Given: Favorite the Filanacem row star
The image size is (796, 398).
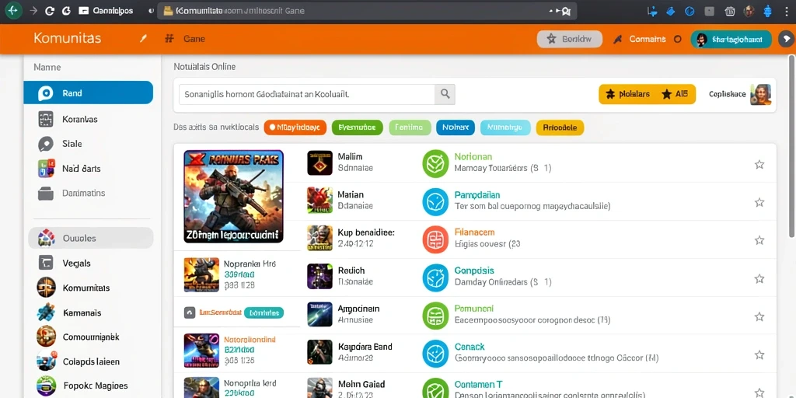Looking at the screenshot, I should point(759,240).
